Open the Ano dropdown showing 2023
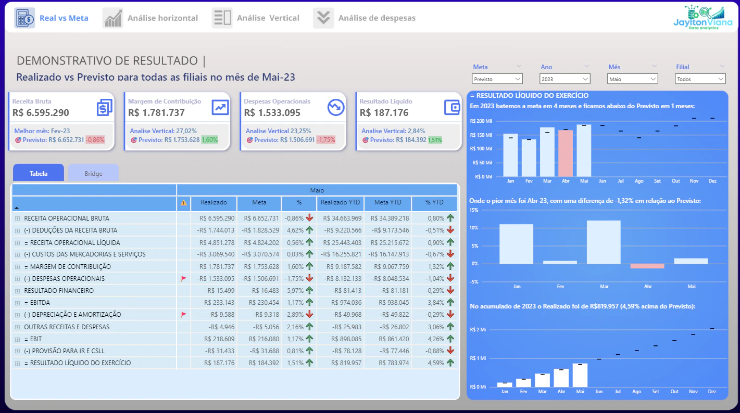The width and height of the screenshot is (740, 413). (x=565, y=79)
